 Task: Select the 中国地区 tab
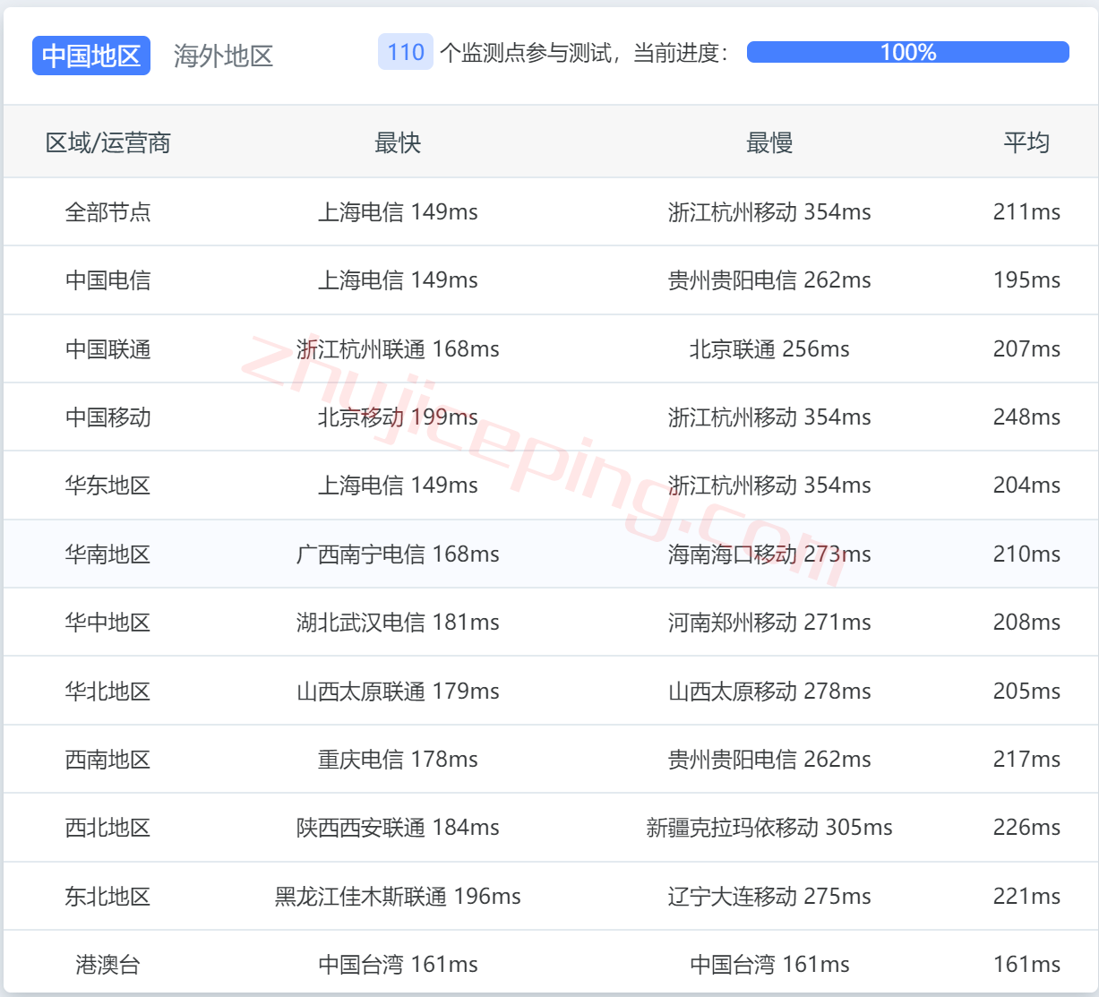click(91, 56)
